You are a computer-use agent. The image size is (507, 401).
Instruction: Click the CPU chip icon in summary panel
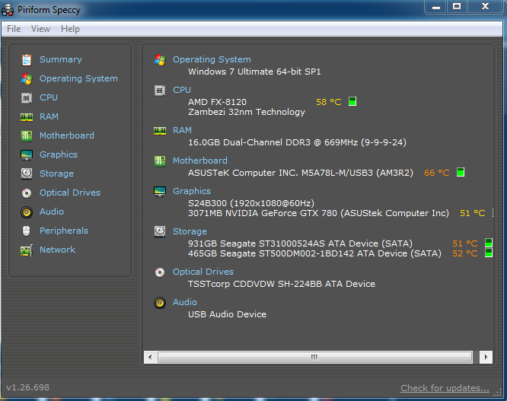tap(160, 91)
